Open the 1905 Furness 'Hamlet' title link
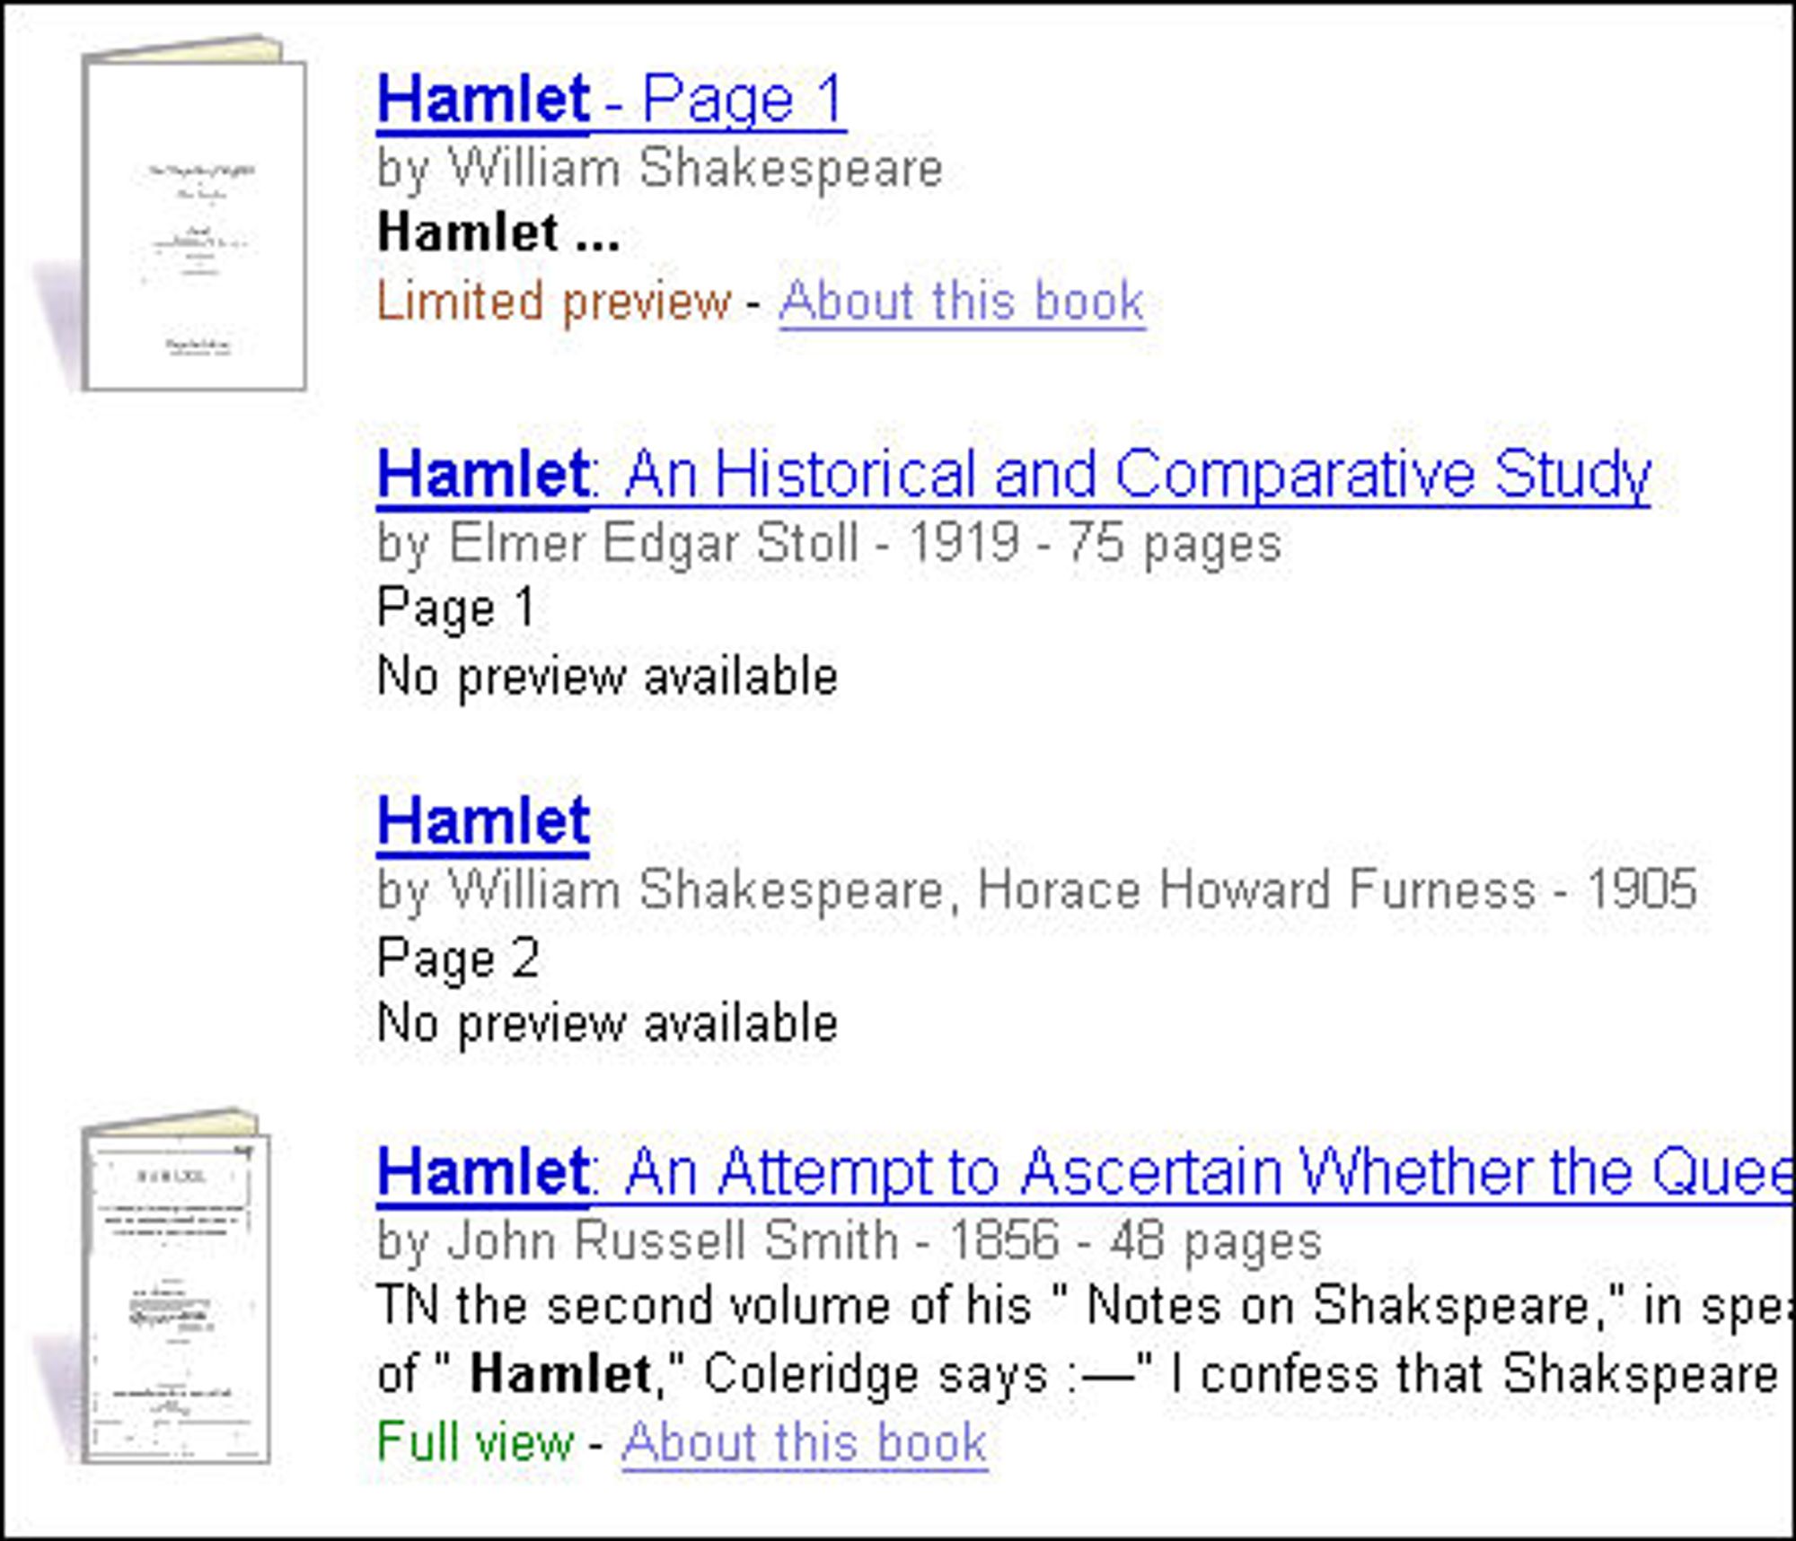Viewport: 1796px width, 1541px height. (483, 820)
